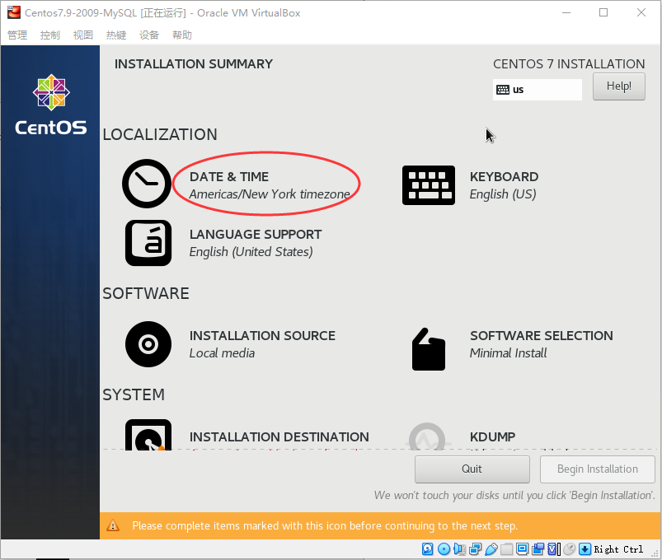Click the shared folders status icon
Viewport: 662px width, 560px height.
(507, 548)
